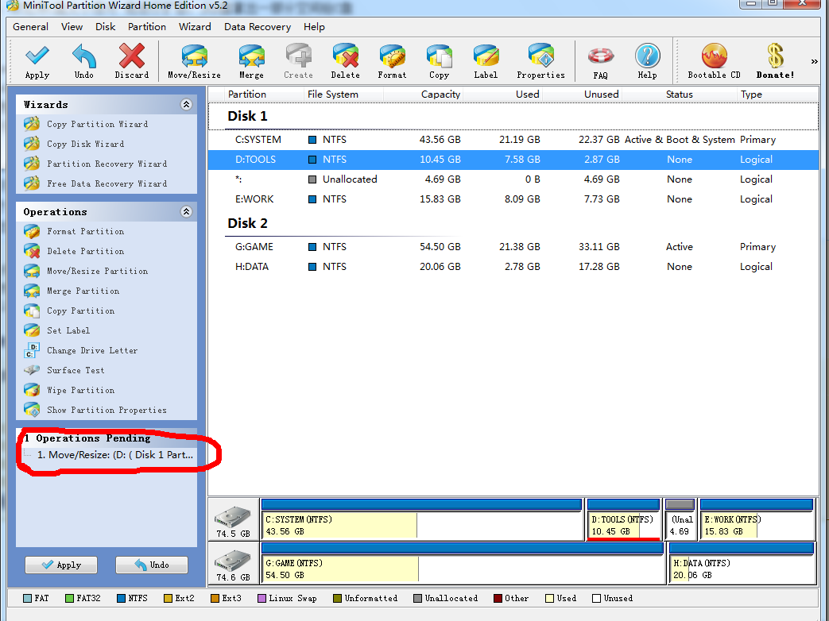Select the E:WORK partition row
Image resolution: width=829 pixels, height=621 pixels.
pyautogui.click(x=513, y=199)
